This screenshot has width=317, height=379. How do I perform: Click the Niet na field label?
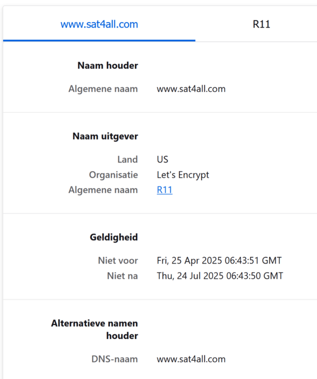tap(121, 276)
